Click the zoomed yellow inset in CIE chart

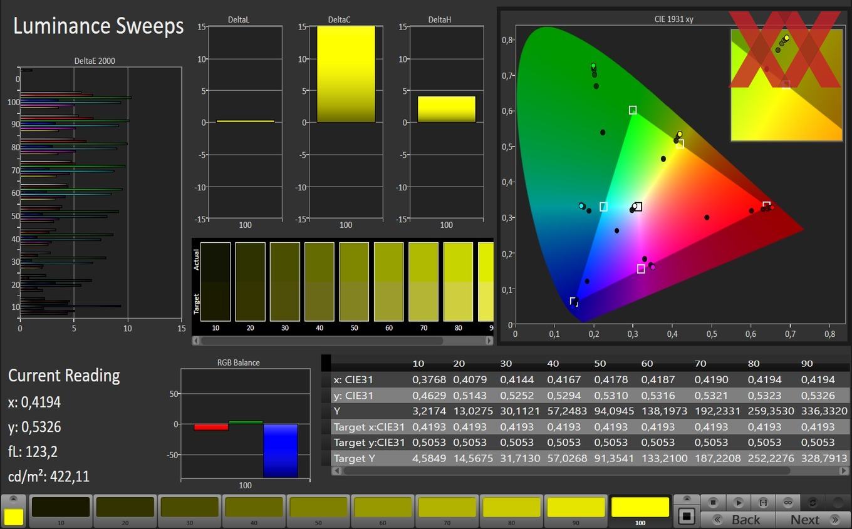(786, 85)
